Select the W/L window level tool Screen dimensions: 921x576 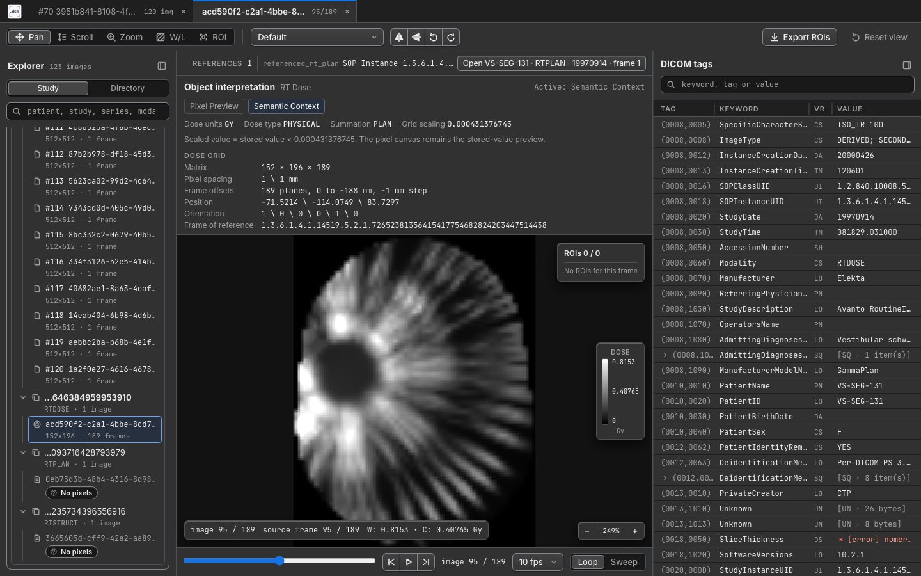(x=171, y=37)
